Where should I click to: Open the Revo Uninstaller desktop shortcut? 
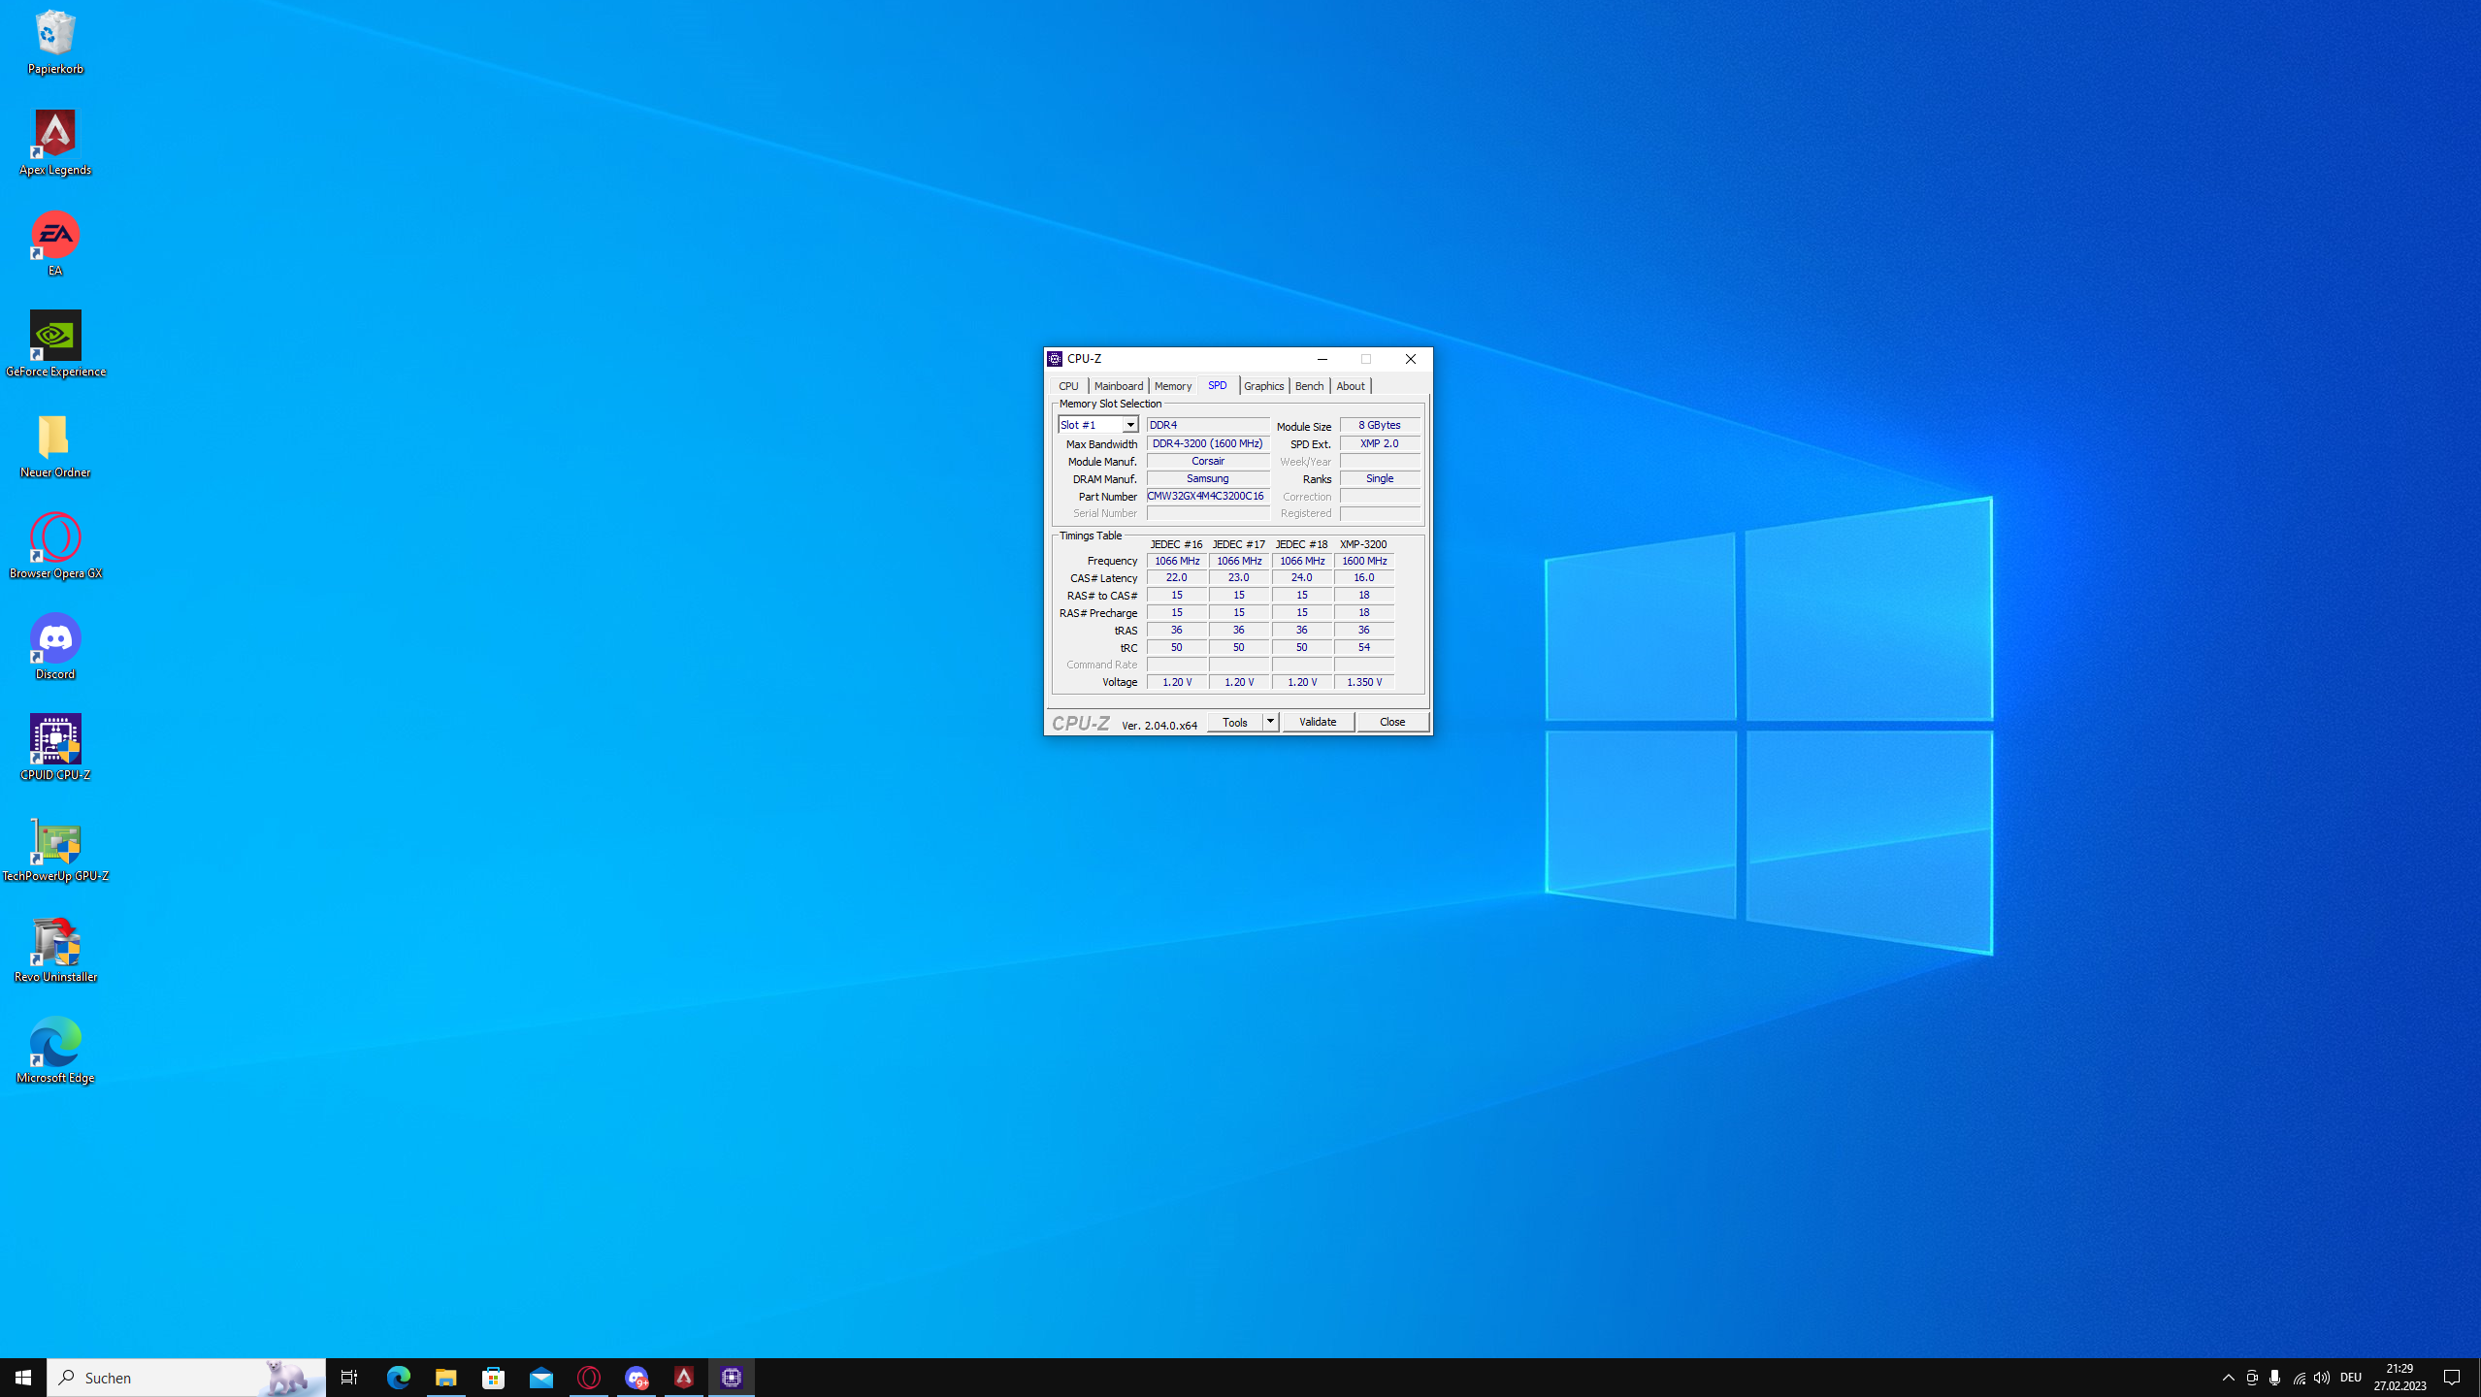55,942
